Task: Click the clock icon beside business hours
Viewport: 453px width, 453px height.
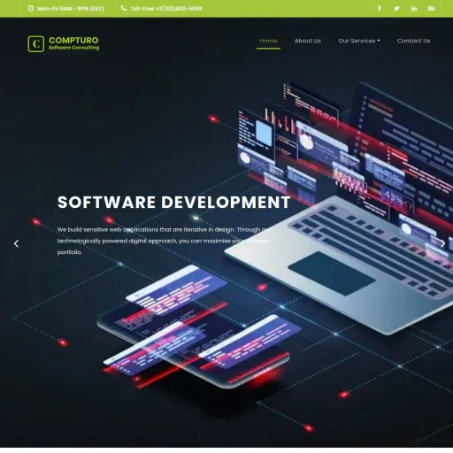Action: (31, 8)
